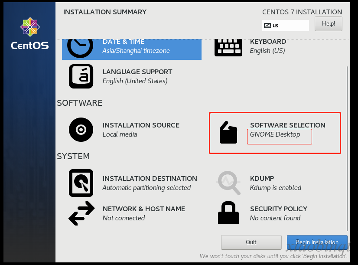Click 'English (United States)' text
Image resolution: width=358 pixels, height=265 pixels.
pyautogui.click(x=135, y=81)
